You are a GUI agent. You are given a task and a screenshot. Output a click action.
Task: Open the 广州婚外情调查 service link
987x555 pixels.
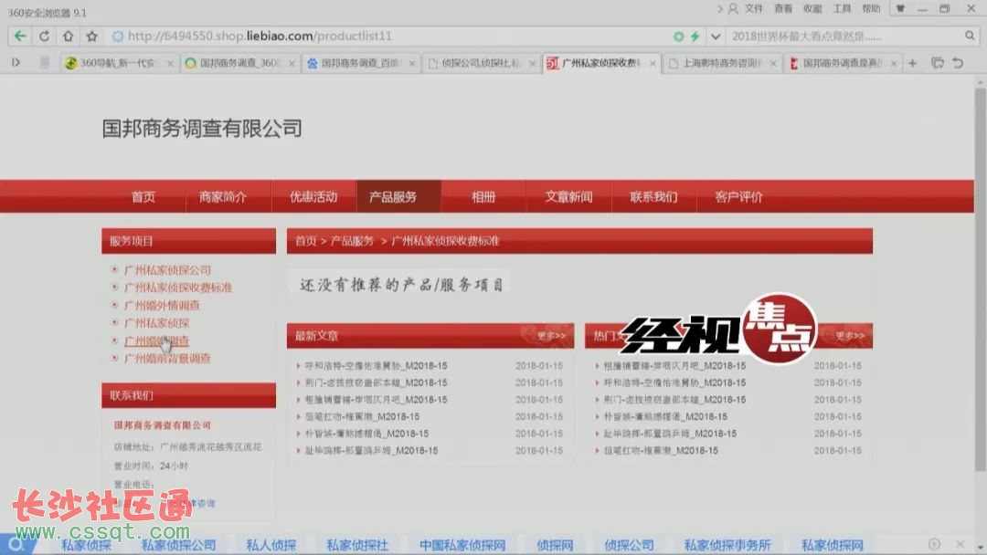(162, 306)
